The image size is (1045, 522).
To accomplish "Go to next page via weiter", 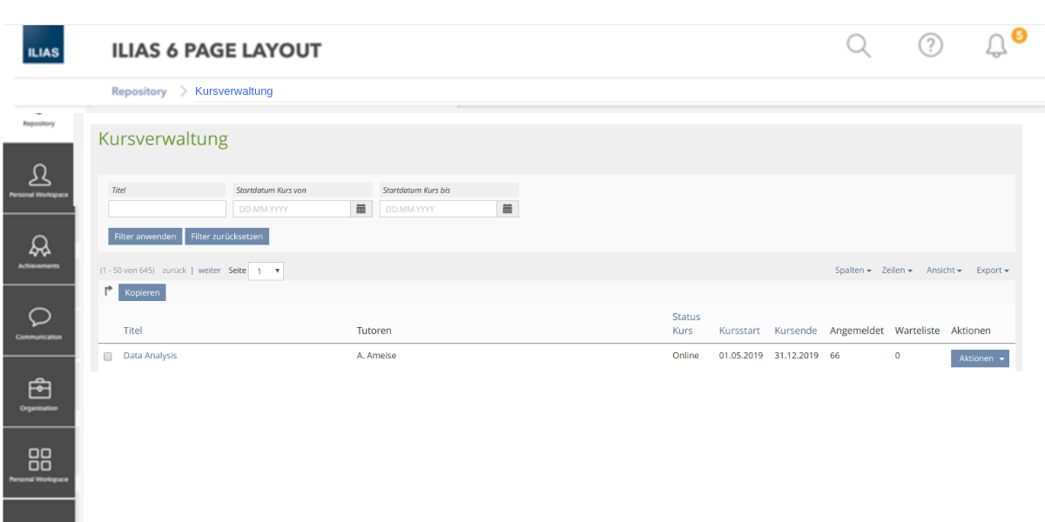I will (x=210, y=271).
